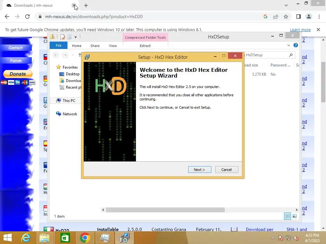Image resolution: width=326 pixels, height=244 pixels.
Task: Switch to HxD setup installer taskbar icon
Action: pyautogui.click(x=124, y=238)
